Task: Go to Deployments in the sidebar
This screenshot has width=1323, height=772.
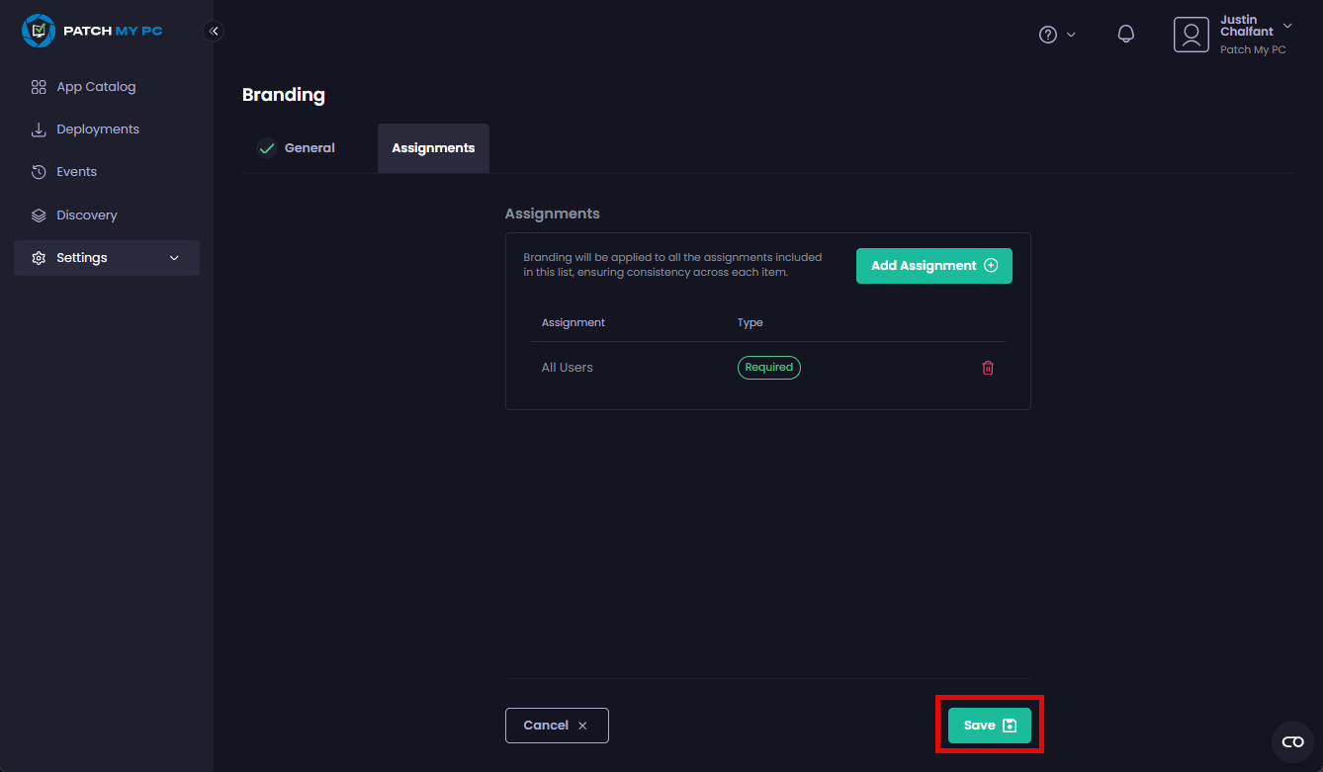Action: coord(97,129)
